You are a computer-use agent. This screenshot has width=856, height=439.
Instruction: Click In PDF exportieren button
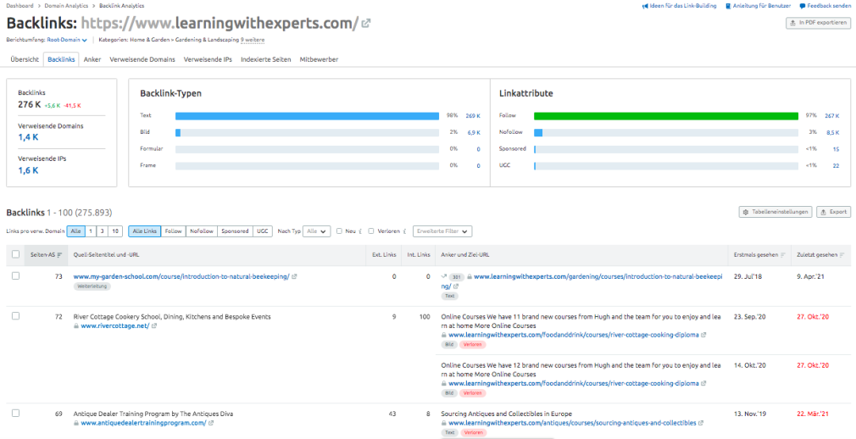(817, 23)
